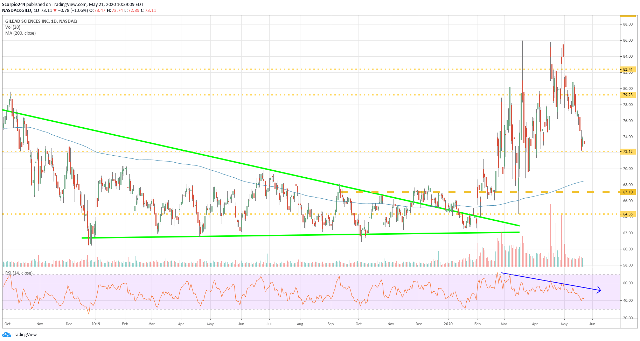Click the TradingView logo icon
Image resolution: width=640 pixels, height=341 pixels.
click(6, 335)
